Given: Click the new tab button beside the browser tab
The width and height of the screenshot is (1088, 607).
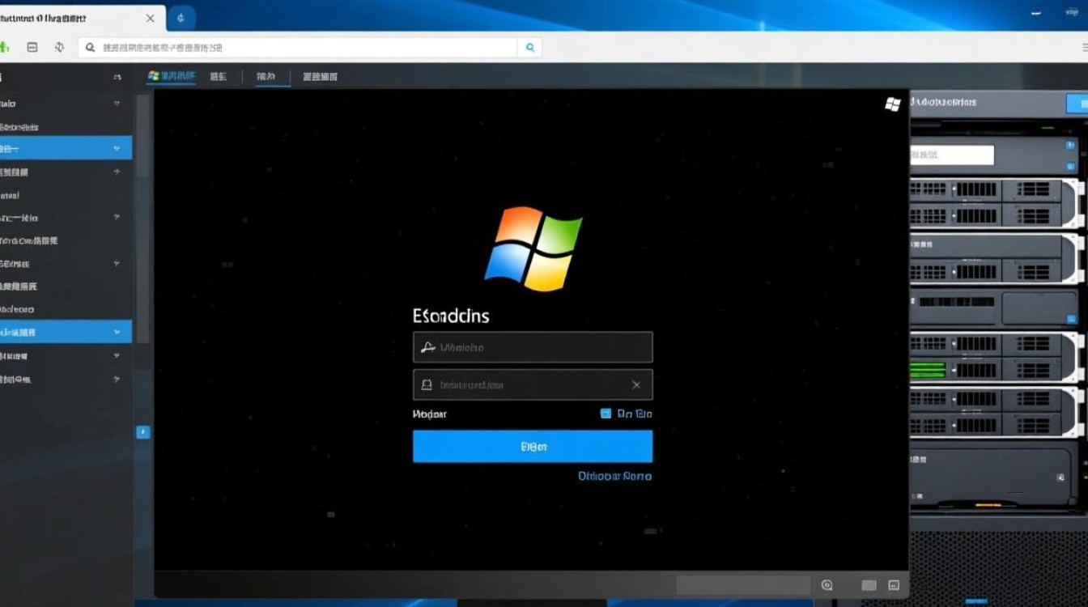Looking at the screenshot, I should point(181,18).
